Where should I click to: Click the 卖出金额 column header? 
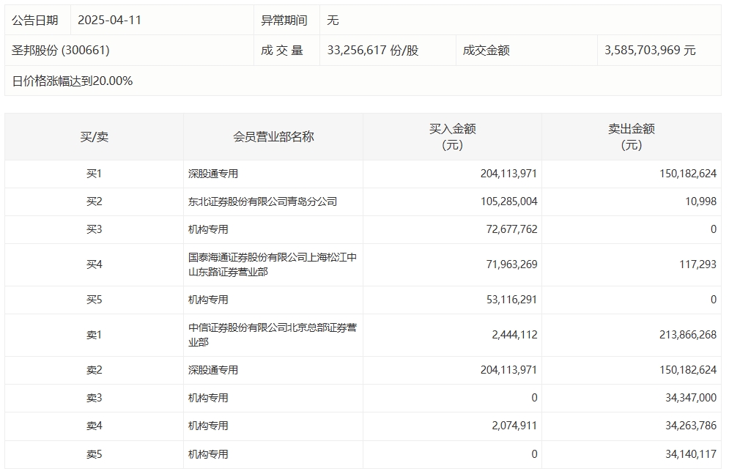click(x=631, y=137)
